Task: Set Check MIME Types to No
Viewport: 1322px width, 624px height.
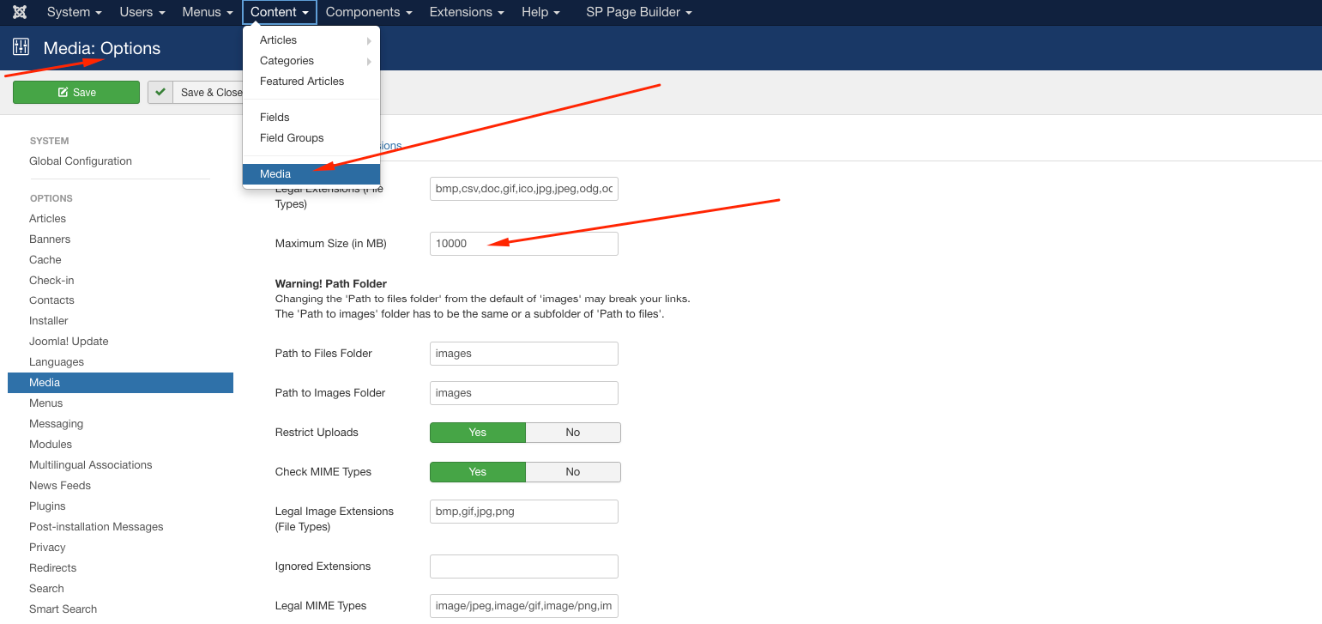Action: coord(572,472)
